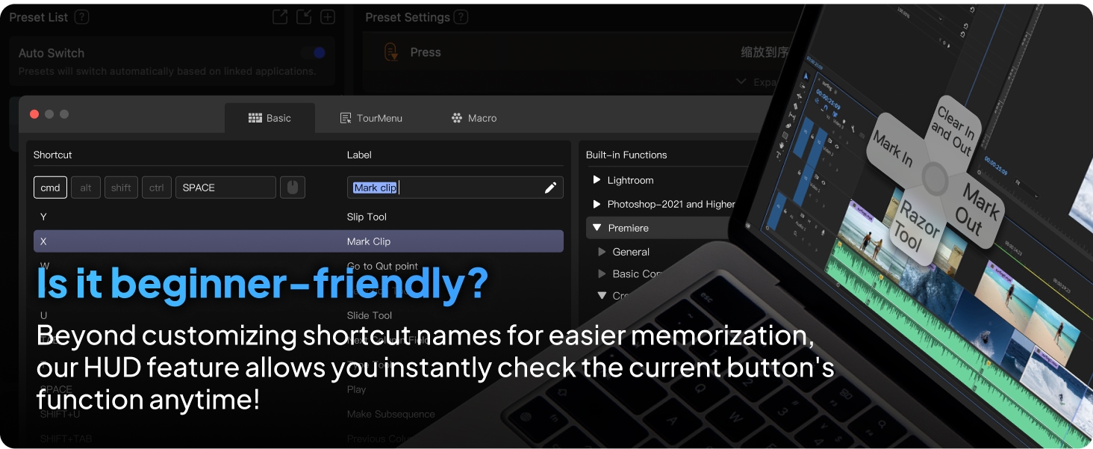This screenshot has height=449, width=1093.
Task: Click the export preset icon
Action: pyautogui.click(x=280, y=17)
